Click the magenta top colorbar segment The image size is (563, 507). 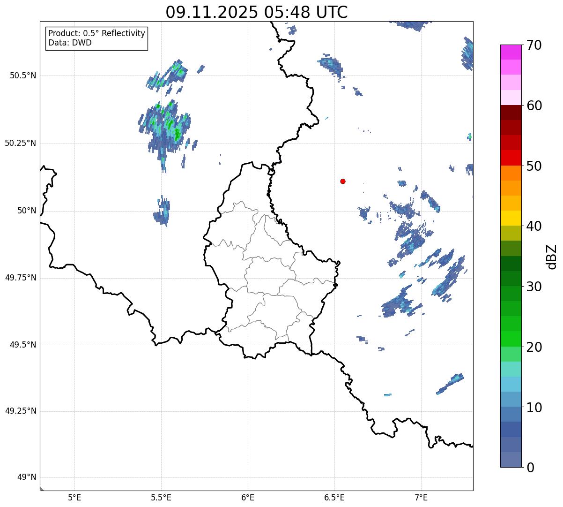pos(511,52)
